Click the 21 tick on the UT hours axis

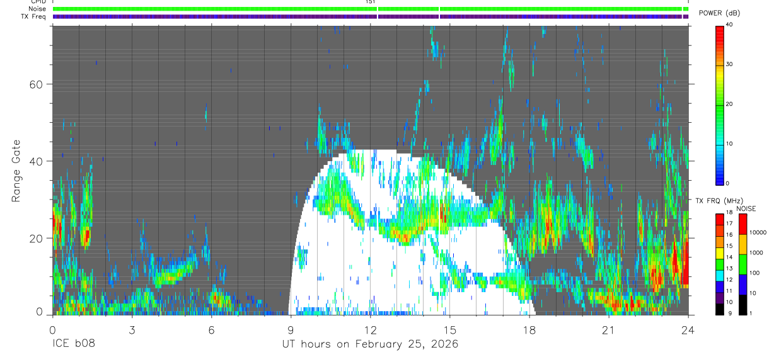609,329
